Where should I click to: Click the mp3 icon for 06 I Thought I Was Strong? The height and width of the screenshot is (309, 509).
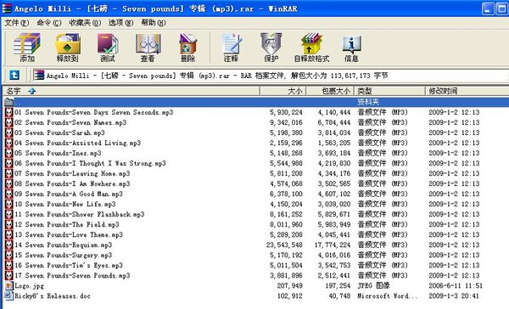click(8, 164)
